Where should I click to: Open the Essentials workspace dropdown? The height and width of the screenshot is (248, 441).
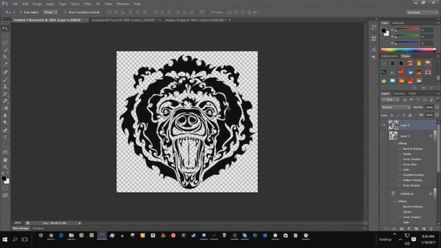[x=422, y=12]
